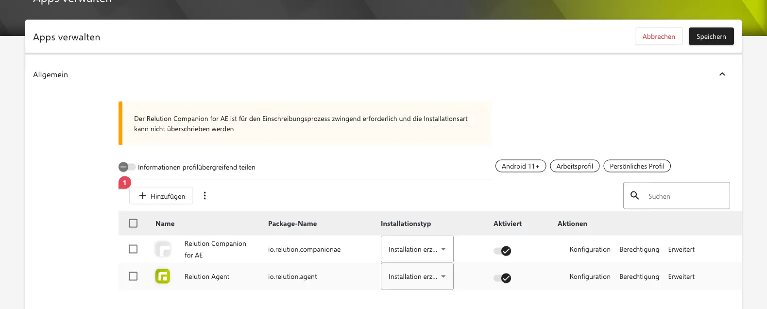Viewport: 767px width, 309px height.
Task: Add an app with Hinzufügen
Action: [x=161, y=196]
